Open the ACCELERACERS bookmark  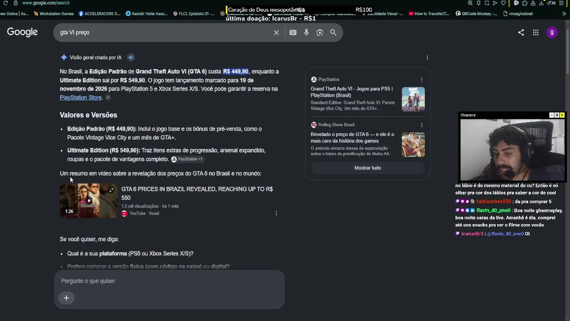(x=99, y=14)
